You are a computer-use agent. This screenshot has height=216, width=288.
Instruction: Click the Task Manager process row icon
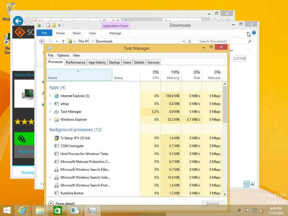click(56, 112)
